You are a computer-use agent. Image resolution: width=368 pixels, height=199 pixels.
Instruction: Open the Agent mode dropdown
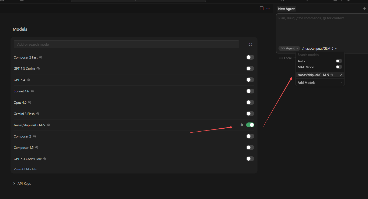click(x=289, y=48)
